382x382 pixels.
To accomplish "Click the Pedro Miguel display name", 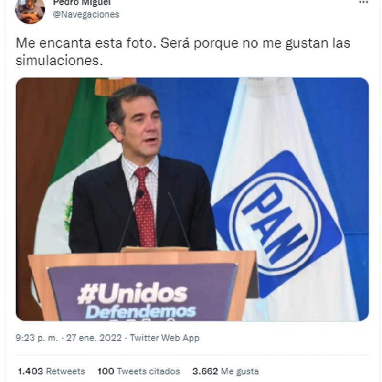I will pos(82,3).
